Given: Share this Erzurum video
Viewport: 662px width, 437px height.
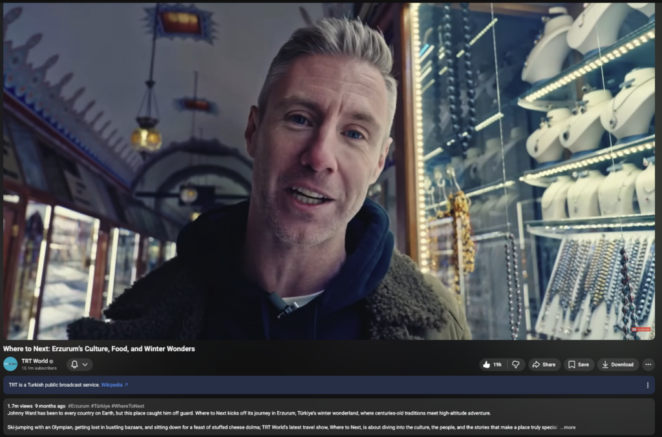Looking at the screenshot, I should 544,365.
